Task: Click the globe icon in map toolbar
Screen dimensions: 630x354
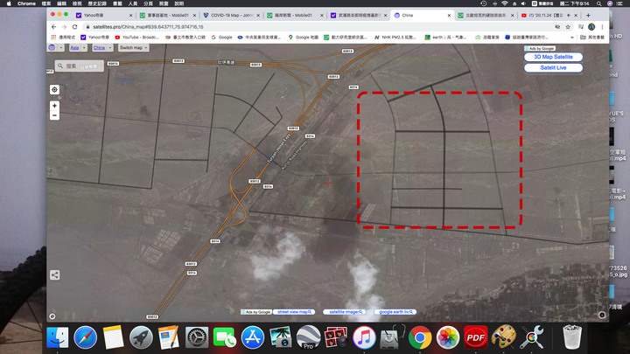Action: 52,47
